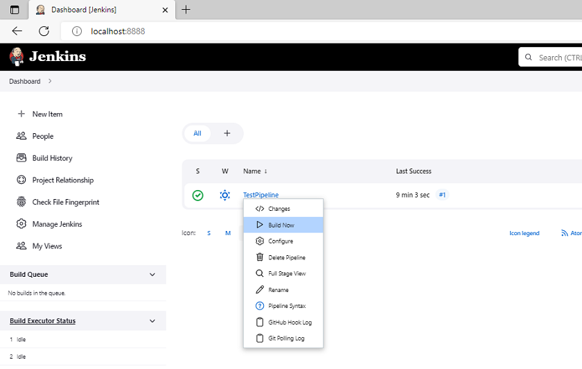The height and width of the screenshot is (369, 582).
Task: Choose Delete Pipeline in the menu
Action: pos(283,257)
